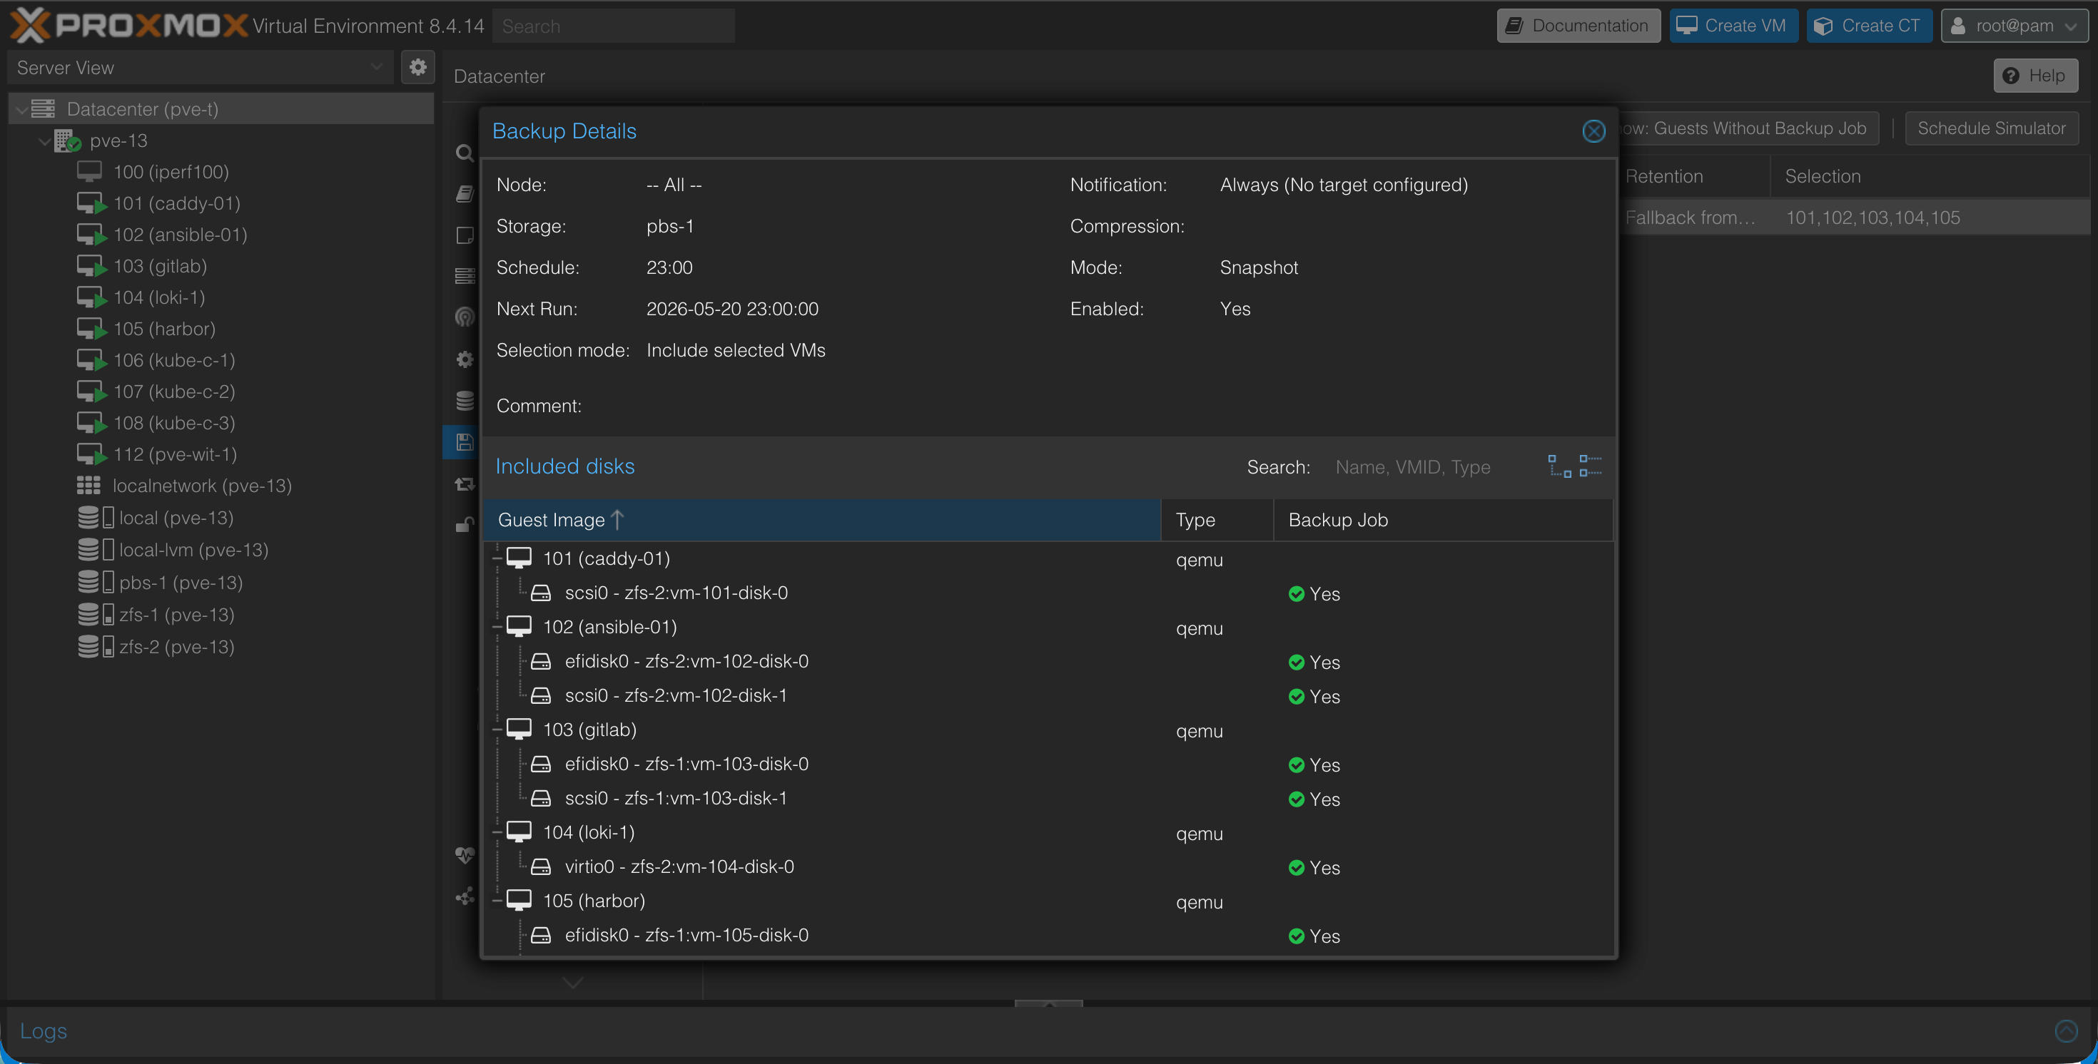Image resolution: width=2098 pixels, height=1064 pixels.
Task: Collapse the 102 (ansible-01) group in dialog
Action: pos(497,627)
